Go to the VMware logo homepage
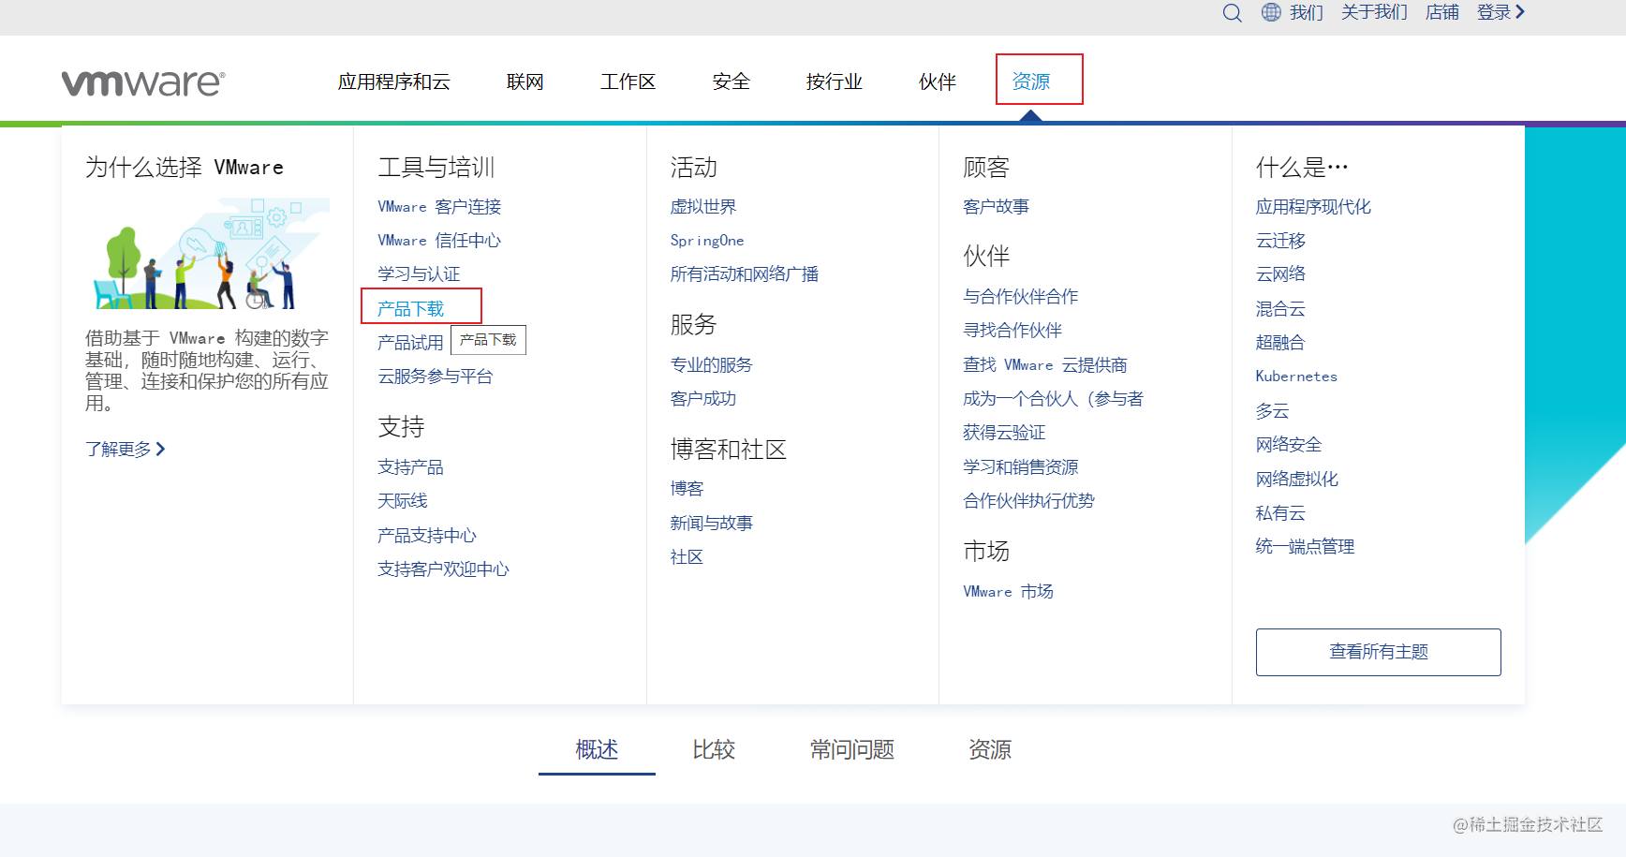 coord(143,82)
